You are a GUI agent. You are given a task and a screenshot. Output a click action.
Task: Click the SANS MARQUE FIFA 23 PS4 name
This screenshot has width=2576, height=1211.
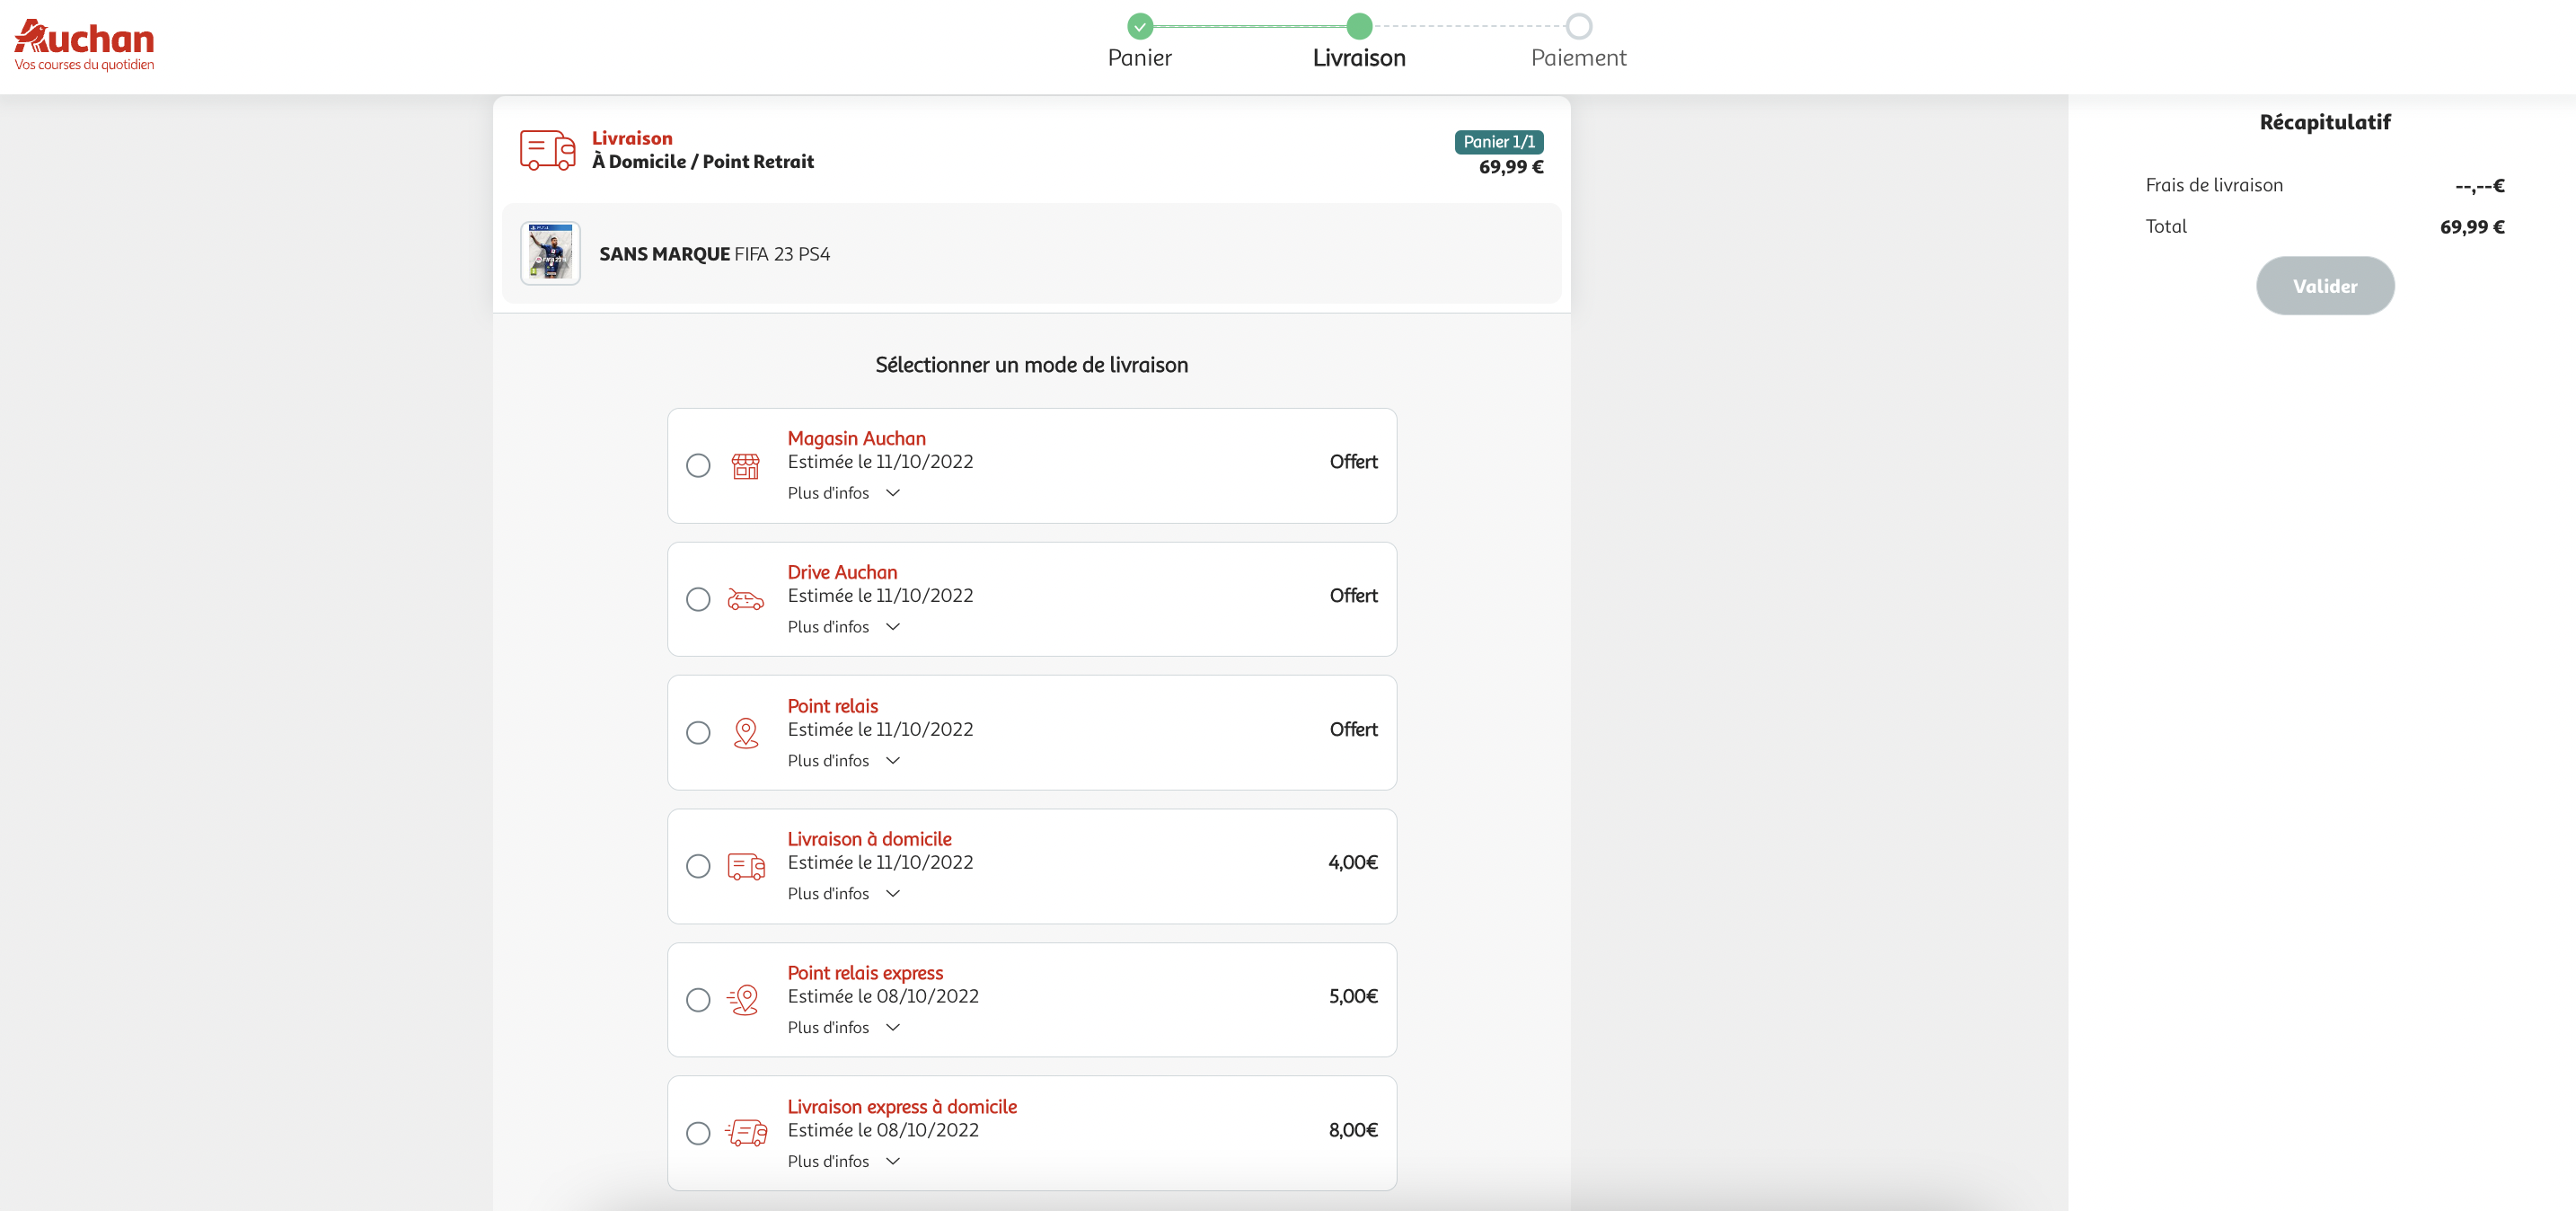(714, 254)
